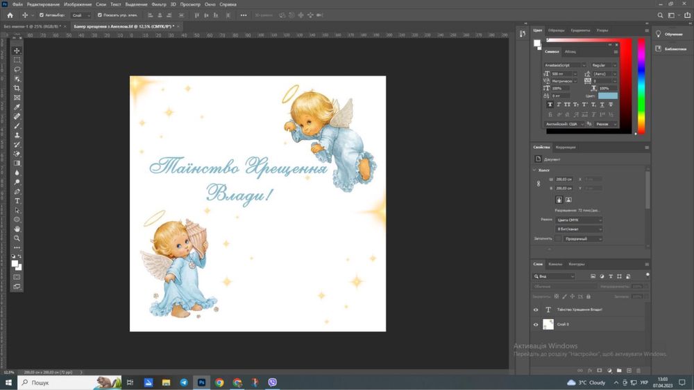Switch to the Коррекция tab
Viewport: 694px width, 390px height.
click(x=566, y=147)
